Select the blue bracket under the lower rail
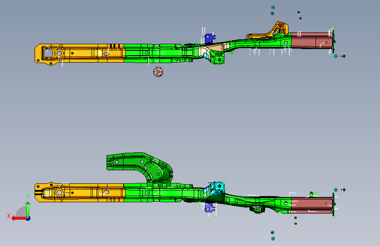The height and width of the screenshot is (246, 380). (x=210, y=207)
